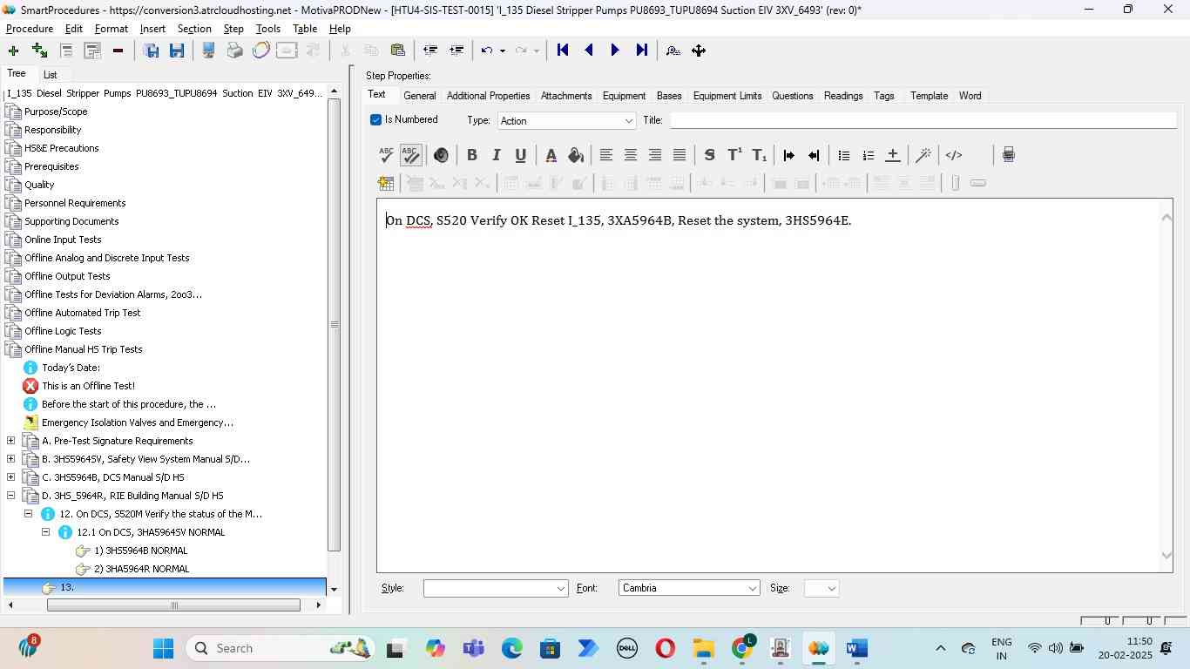
Task: Open the Insert menu
Action: (x=152, y=29)
